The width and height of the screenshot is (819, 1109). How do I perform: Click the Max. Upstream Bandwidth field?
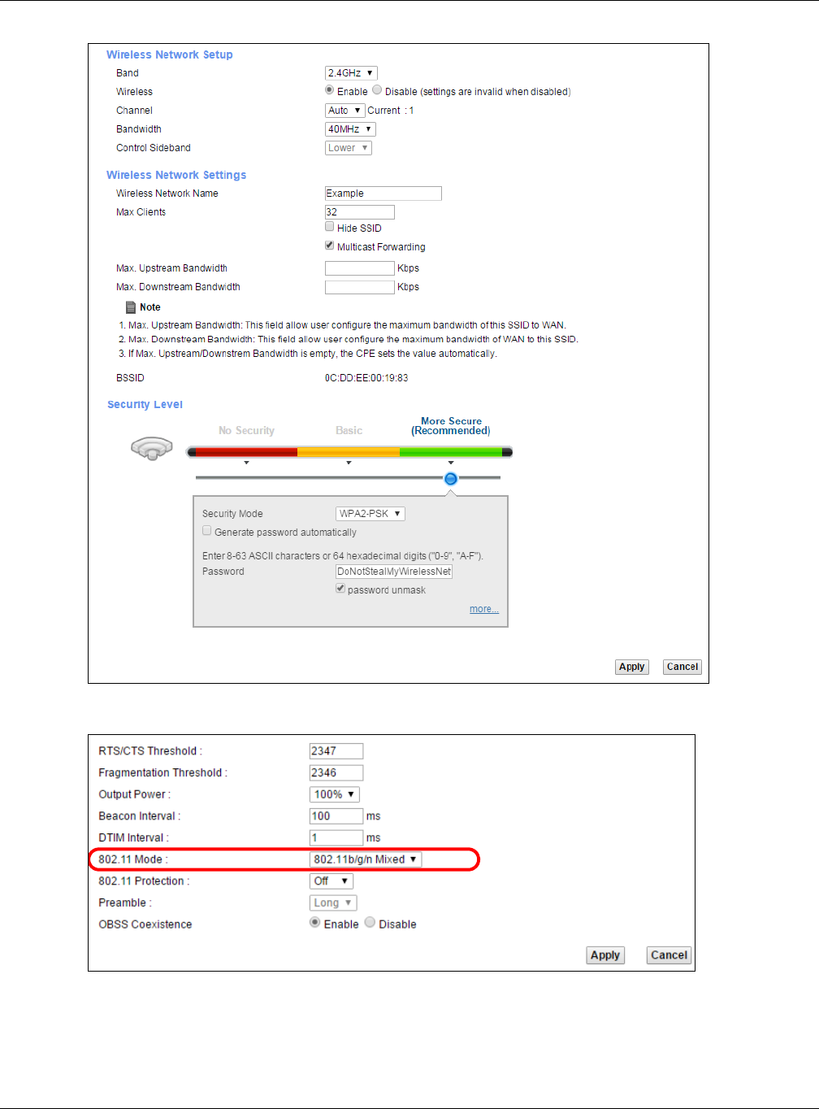(360, 268)
